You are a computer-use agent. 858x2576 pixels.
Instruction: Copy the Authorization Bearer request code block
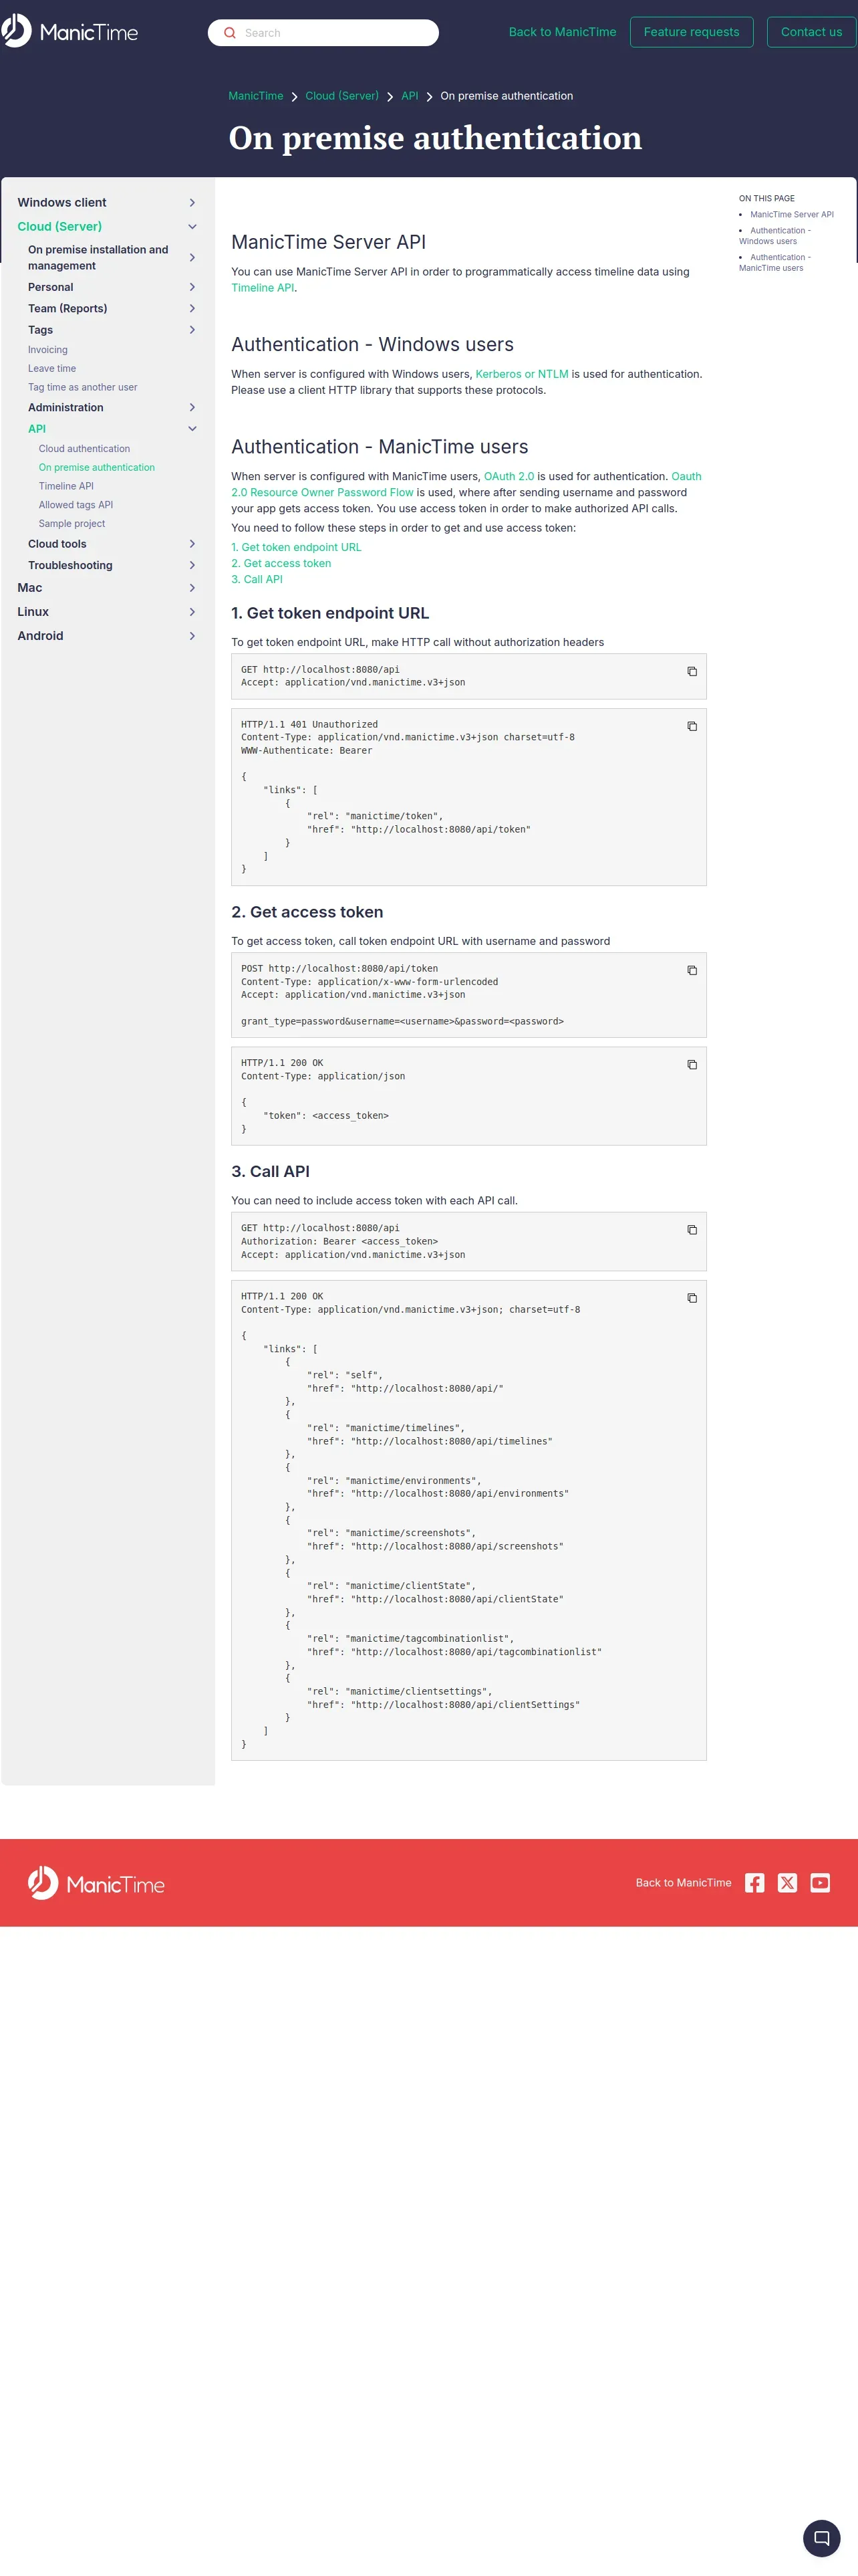click(x=691, y=1229)
